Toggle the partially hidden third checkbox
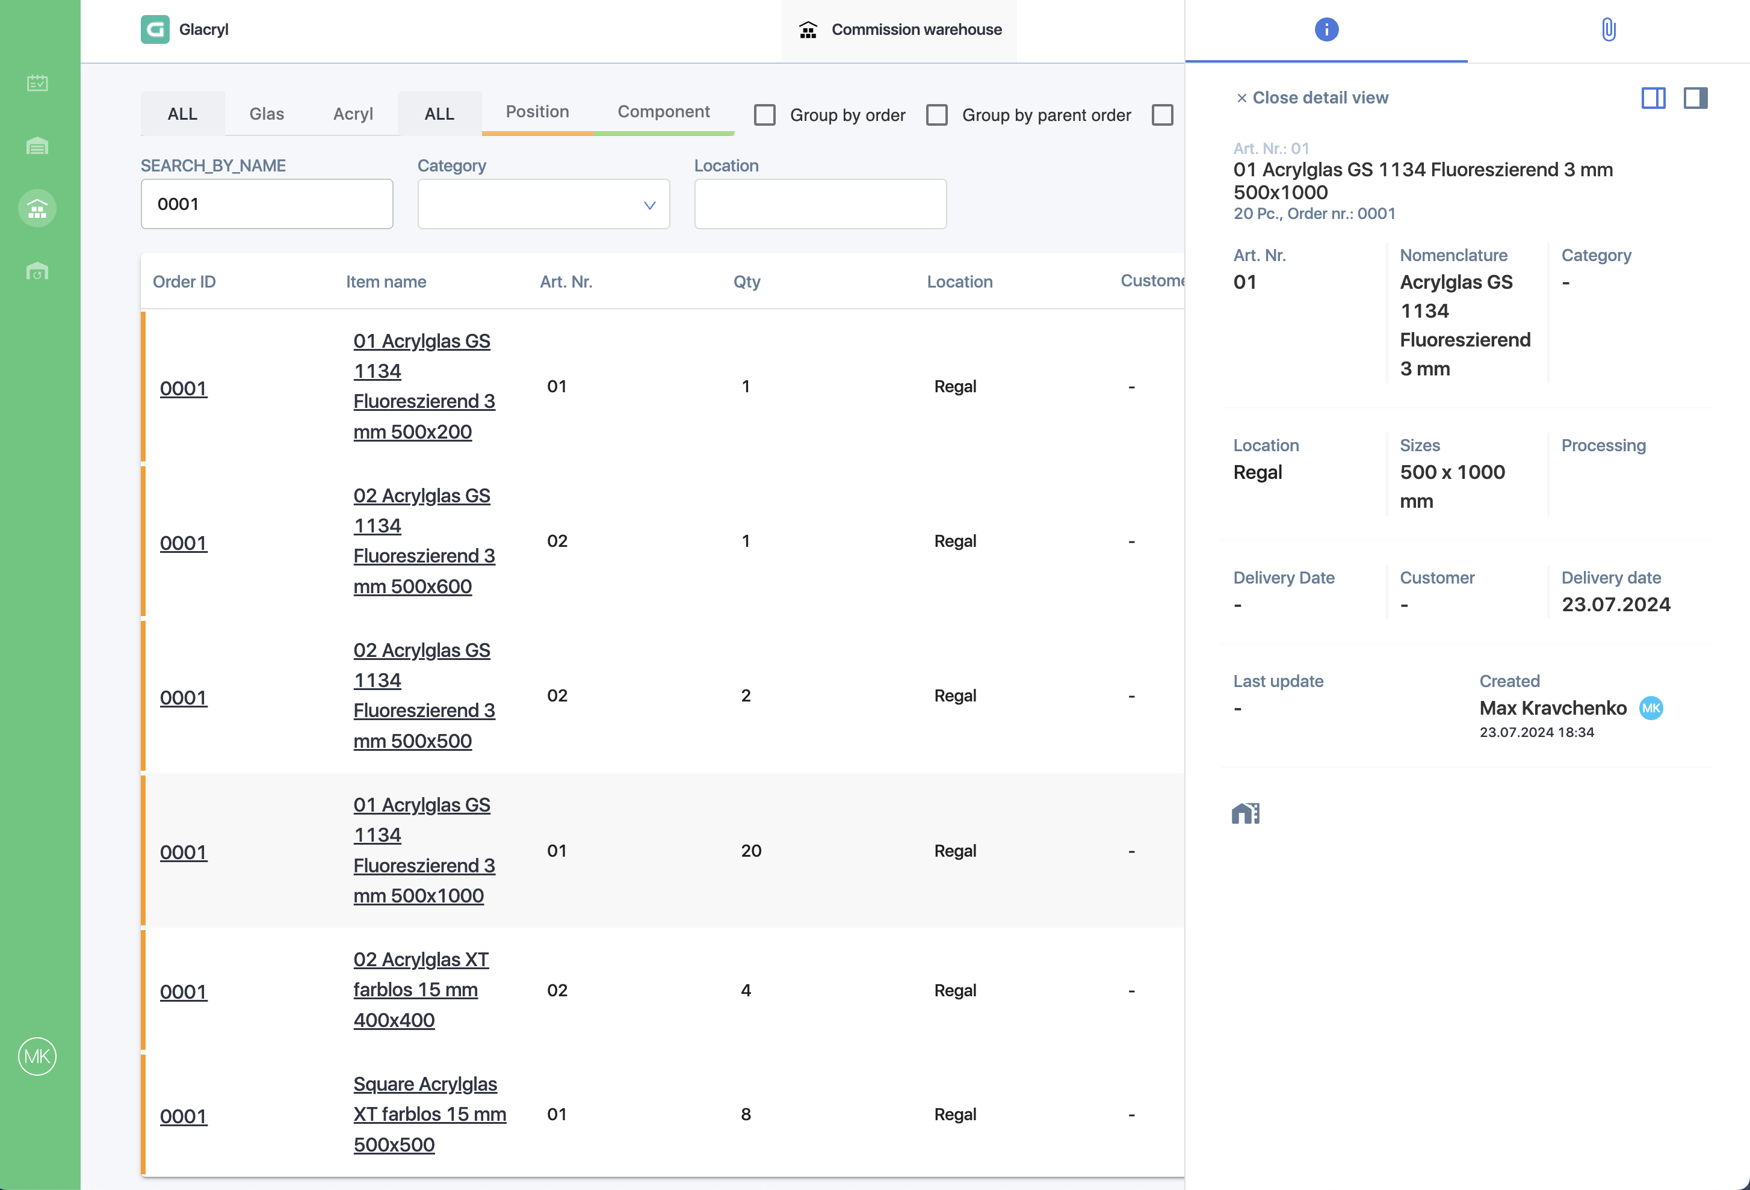This screenshot has height=1190, width=1750. pos(1162,115)
